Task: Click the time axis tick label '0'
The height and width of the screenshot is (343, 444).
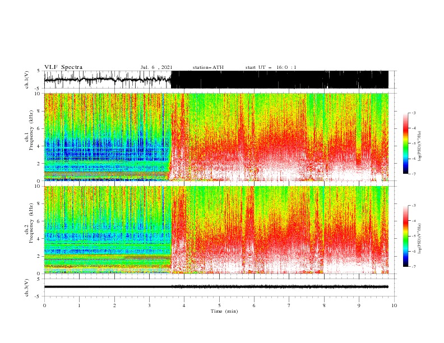Action: pyautogui.click(x=44, y=305)
